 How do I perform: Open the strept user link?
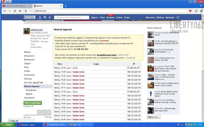pos(157,92)
